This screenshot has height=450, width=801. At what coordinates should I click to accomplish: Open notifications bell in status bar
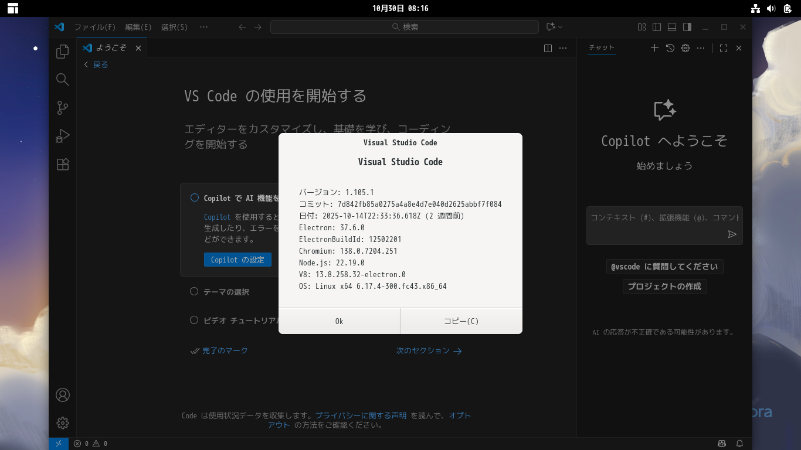coord(740,444)
